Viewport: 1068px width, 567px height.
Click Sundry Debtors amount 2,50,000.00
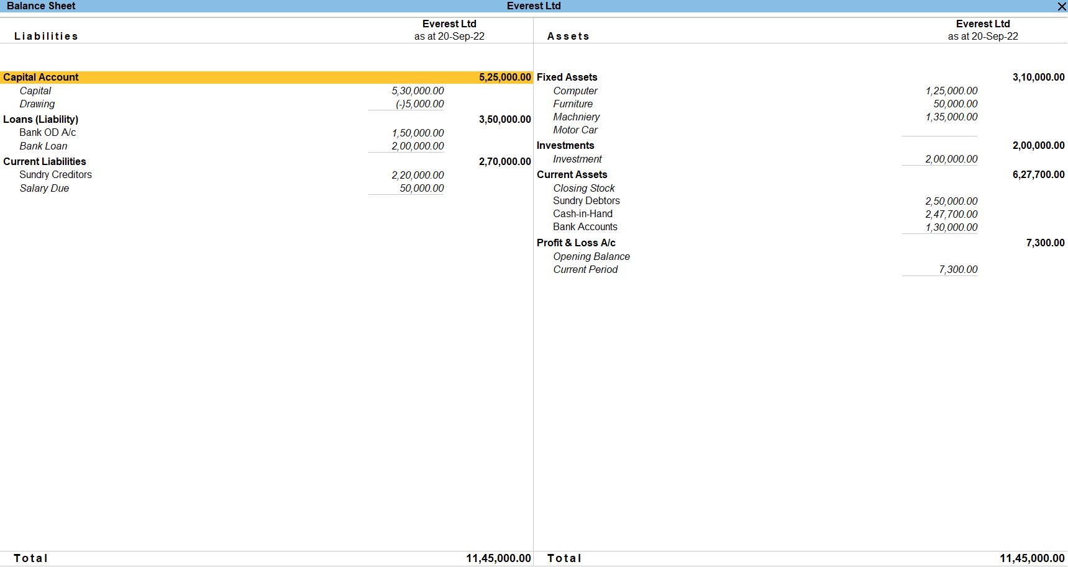(x=951, y=202)
